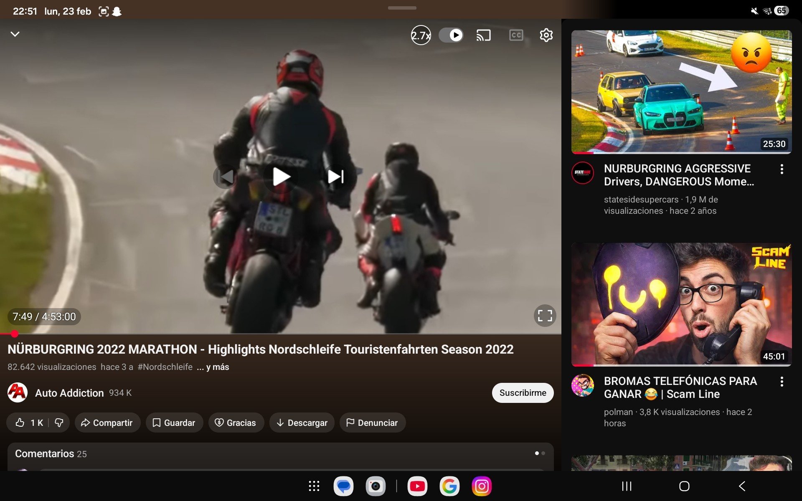
Task: Tap the Cast to device icon
Action: (x=483, y=35)
